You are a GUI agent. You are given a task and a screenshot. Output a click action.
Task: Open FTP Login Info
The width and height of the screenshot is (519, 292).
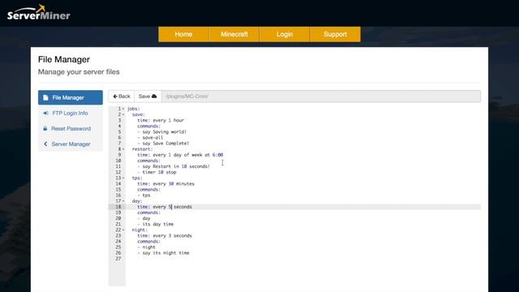(71, 114)
